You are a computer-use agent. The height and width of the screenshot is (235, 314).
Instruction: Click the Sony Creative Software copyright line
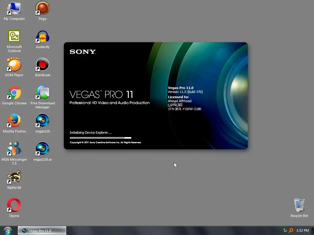[x=105, y=143]
